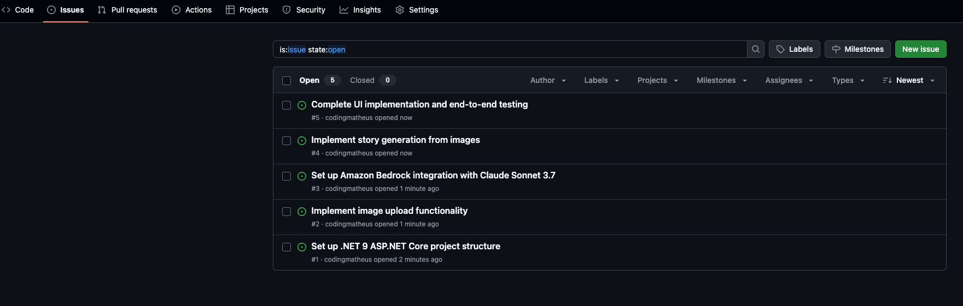Screen dimensions: 963x306
Task: Open issue 'Set up Amazon Bedrock integration'
Action: click(x=433, y=175)
